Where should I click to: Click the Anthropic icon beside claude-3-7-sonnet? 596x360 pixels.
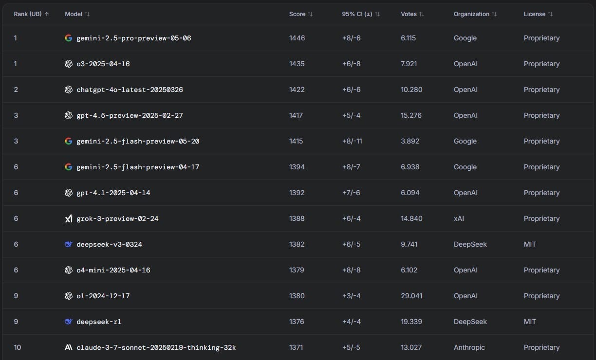point(69,347)
